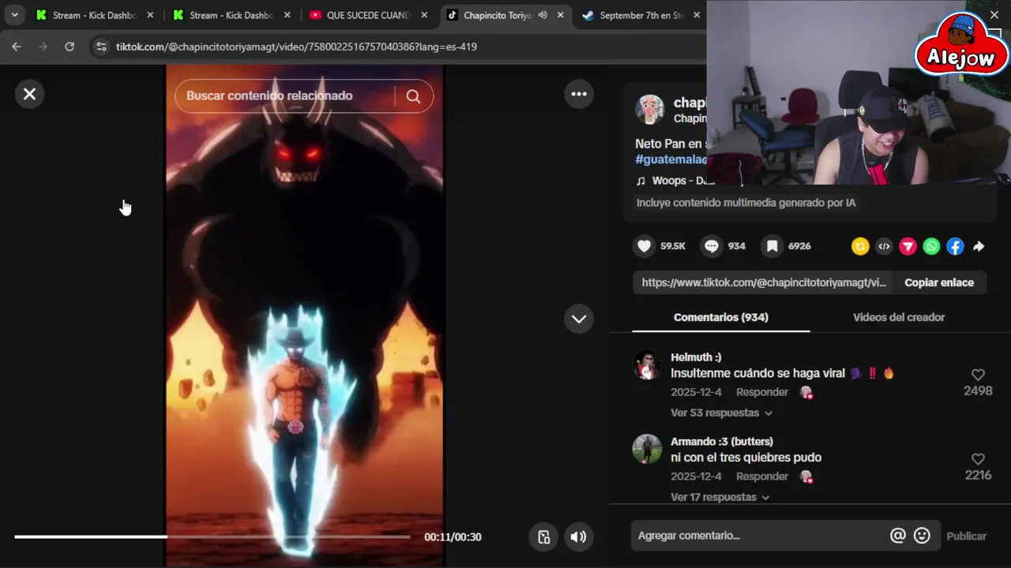Open the three-dots more options menu
Image resolution: width=1011 pixels, height=568 pixels.
click(579, 94)
